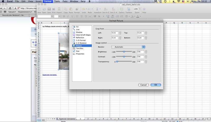Open the Text Box category
This screenshot has width=211, height=122.
79,48
